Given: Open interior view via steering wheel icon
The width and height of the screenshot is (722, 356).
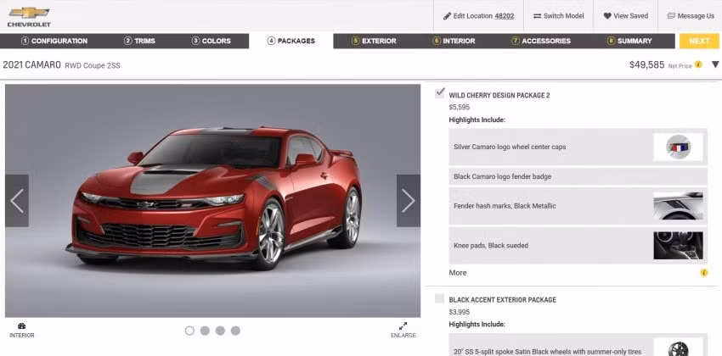Looking at the screenshot, I should click(21, 326).
